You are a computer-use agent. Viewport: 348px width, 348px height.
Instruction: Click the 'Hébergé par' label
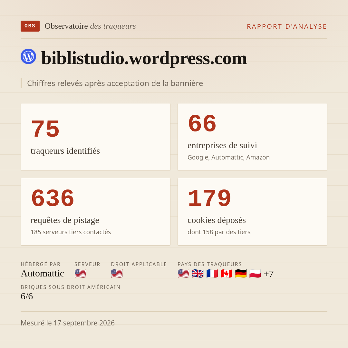pyautogui.click(x=41, y=264)
